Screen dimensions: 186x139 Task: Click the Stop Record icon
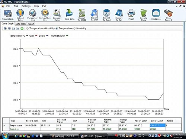[x=168, y=13]
